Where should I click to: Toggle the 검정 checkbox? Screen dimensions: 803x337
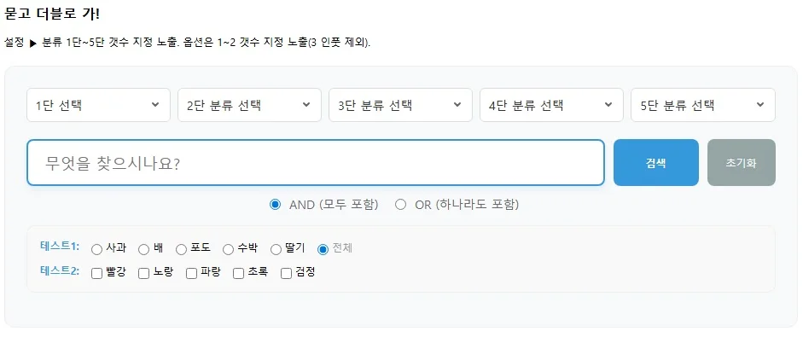[286, 274]
